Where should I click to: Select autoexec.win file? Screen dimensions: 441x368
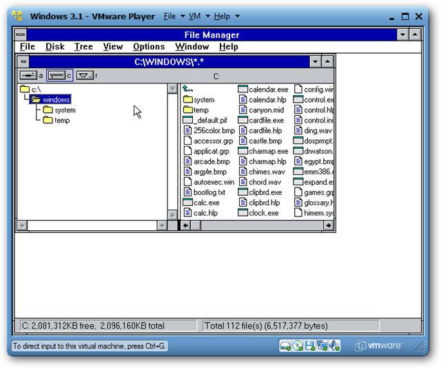[209, 183]
